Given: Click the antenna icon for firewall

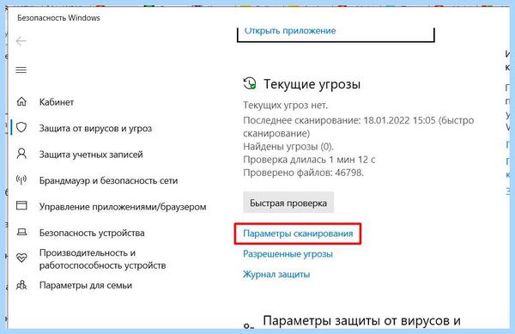Looking at the screenshot, I should pos(21,179).
